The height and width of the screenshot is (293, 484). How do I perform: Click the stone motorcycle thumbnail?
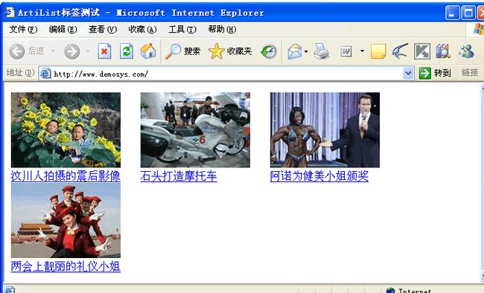(195, 130)
